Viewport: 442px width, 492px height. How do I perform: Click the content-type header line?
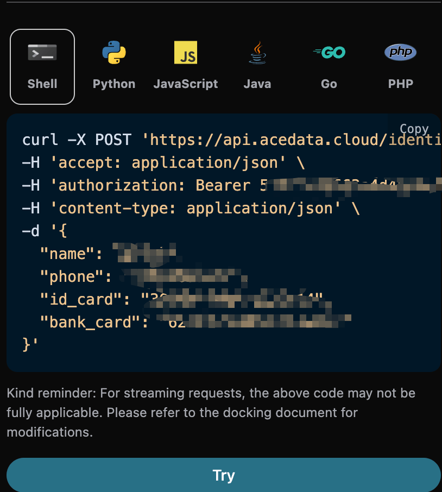coord(190,209)
